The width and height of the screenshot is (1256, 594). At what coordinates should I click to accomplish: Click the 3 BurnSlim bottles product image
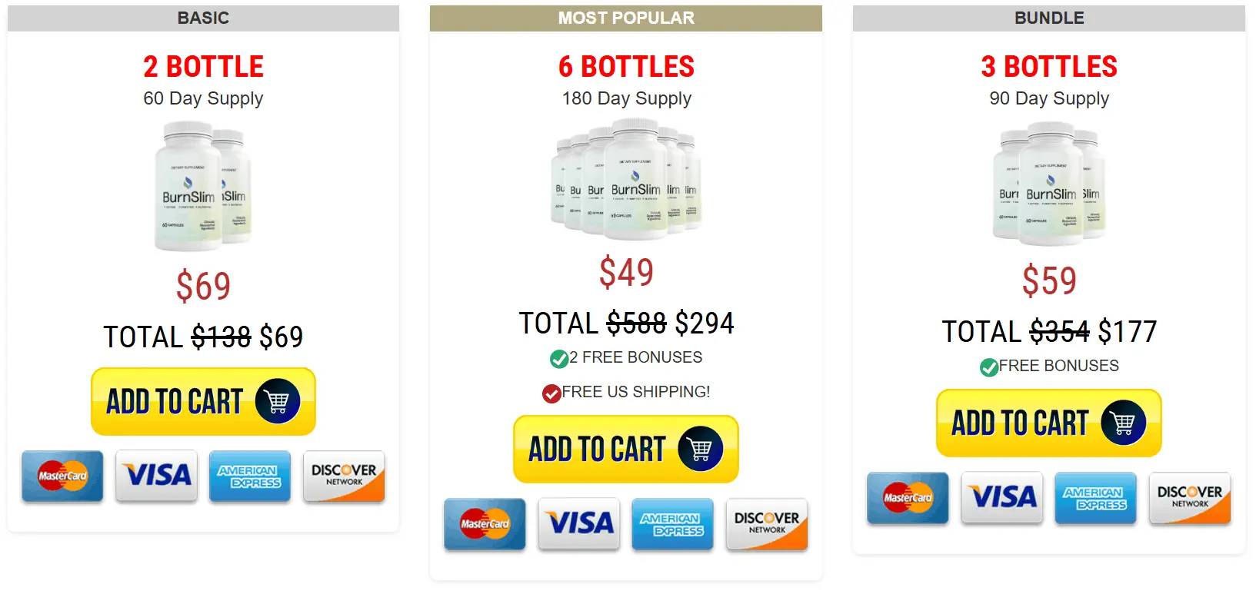1049,184
